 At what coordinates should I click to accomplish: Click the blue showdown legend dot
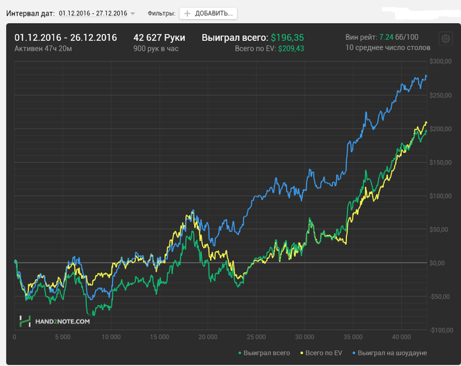[x=354, y=353]
